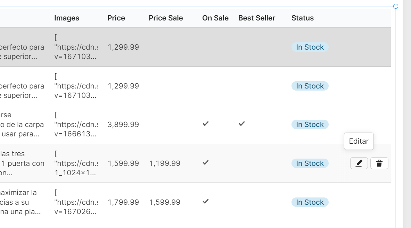Click the circular selection handle at top-right corner
Screen dimensions: 411x228
tap(395, 6)
